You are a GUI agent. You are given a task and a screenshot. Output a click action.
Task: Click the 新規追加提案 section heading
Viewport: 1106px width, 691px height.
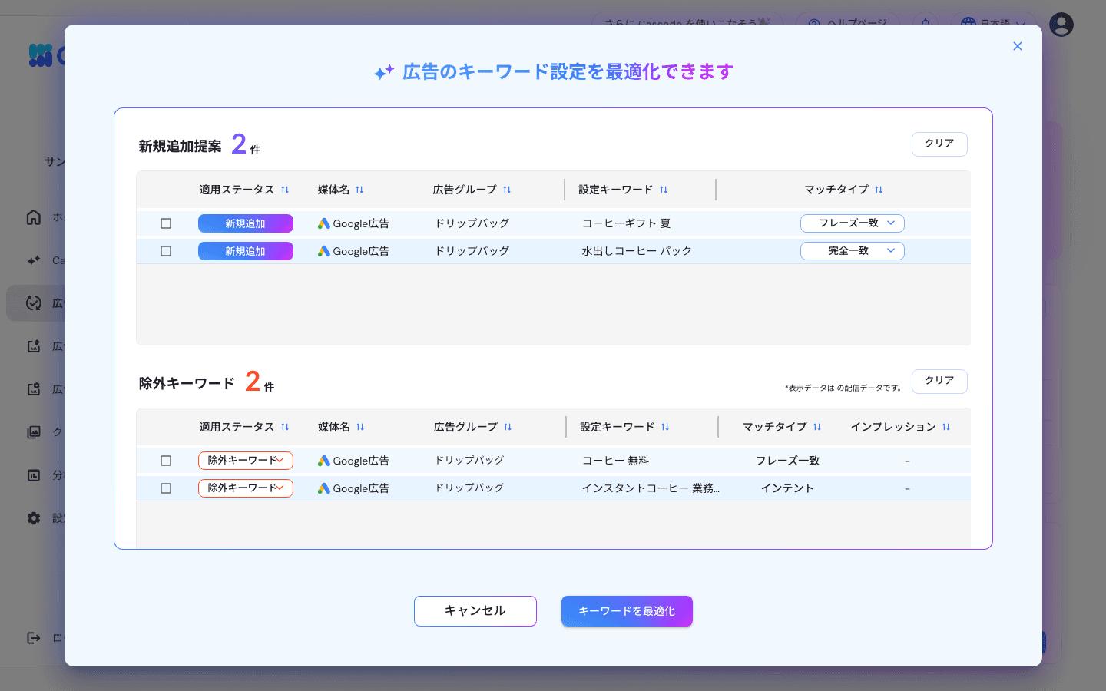(x=180, y=146)
